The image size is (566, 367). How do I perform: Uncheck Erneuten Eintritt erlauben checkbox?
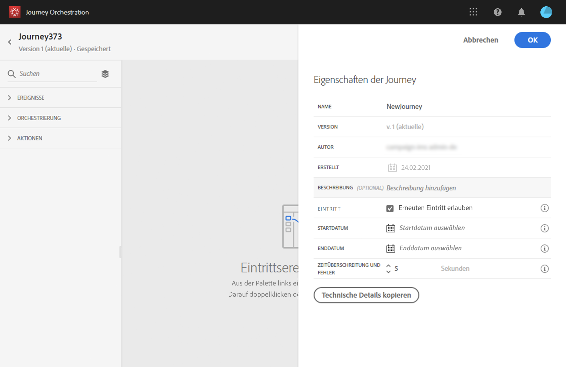[390, 208]
